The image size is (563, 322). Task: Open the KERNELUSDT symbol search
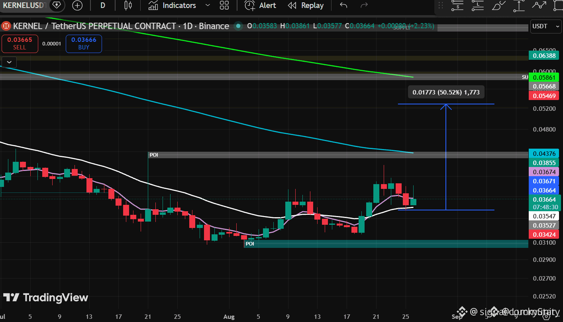click(24, 5)
